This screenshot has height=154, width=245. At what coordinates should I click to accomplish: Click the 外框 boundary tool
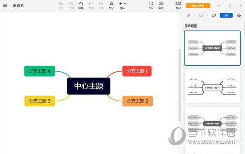click(x=101, y=5)
